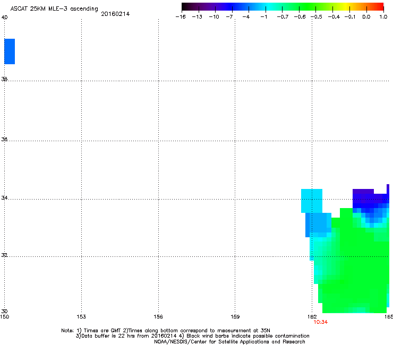Click latitude axis label 36
Viewport: 393px width, 345px height.
pos(4,139)
